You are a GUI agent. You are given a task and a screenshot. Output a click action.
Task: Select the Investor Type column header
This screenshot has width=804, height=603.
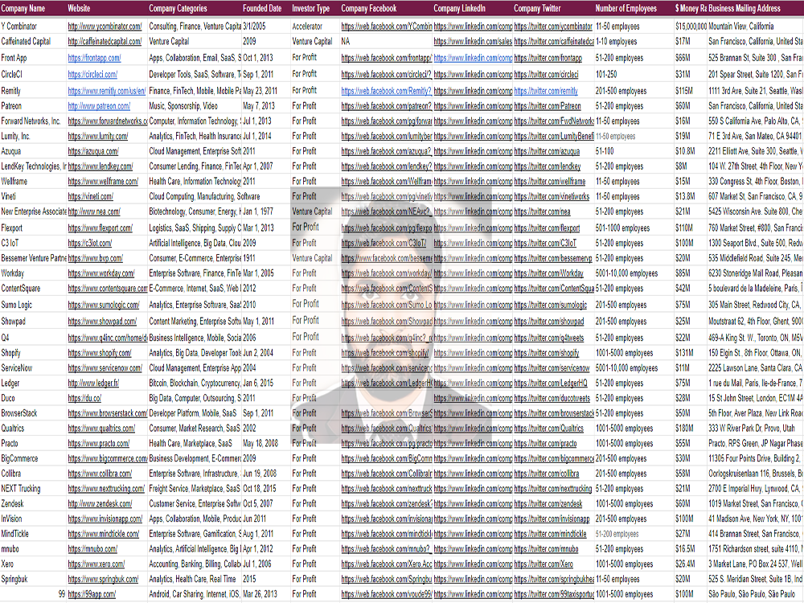(x=310, y=9)
